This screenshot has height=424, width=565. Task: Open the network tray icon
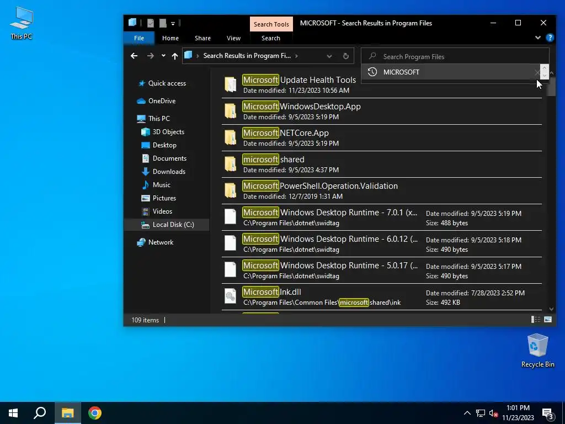pos(481,414)
